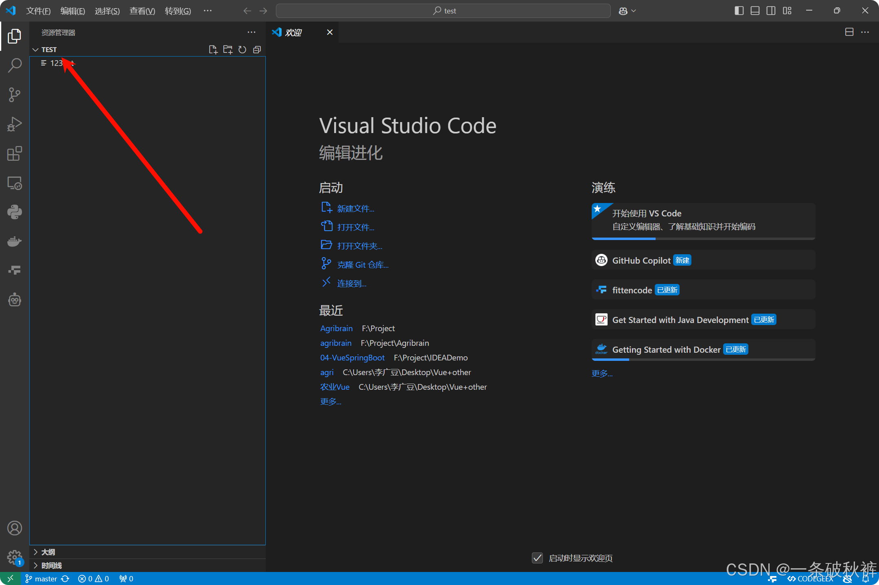The height and width of the screenshot is (585, 879).
Task: Open recent folder Agribrain in F:\Project
Action: click(337, 328)
